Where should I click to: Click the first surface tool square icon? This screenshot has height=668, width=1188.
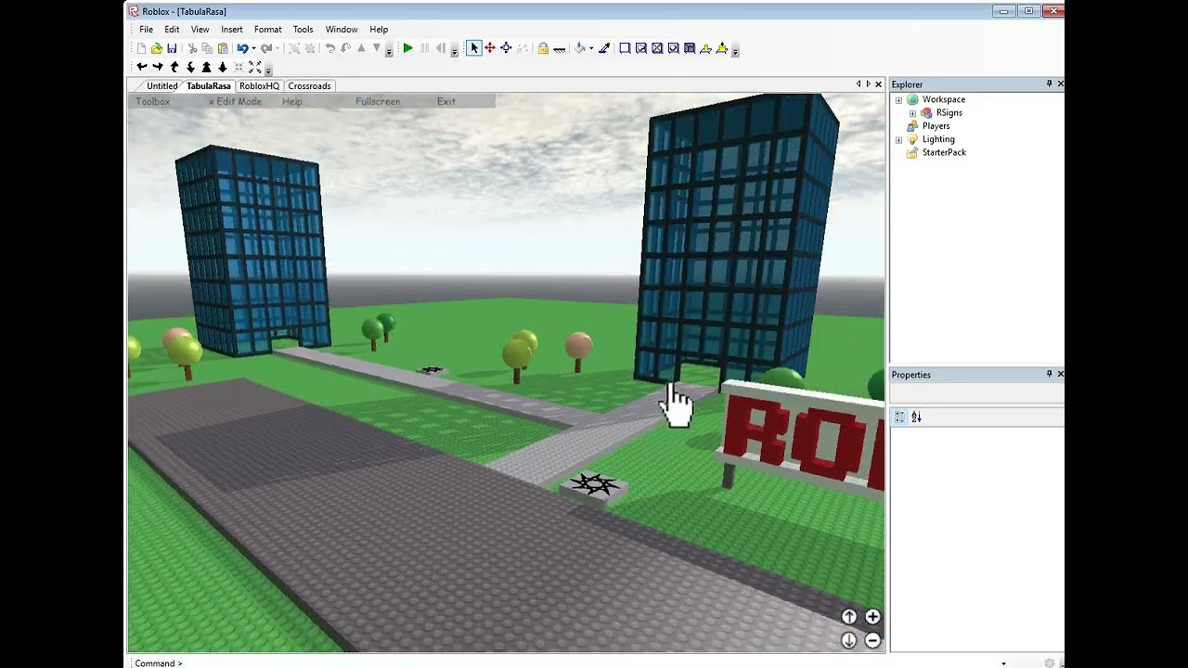(x=625, y=48)
